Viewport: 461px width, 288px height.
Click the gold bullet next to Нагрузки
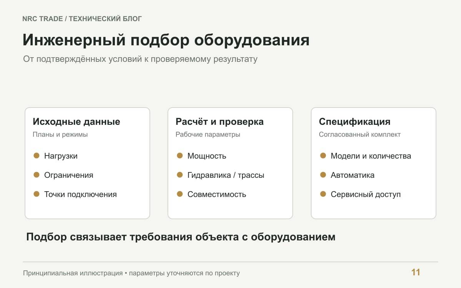36,156
